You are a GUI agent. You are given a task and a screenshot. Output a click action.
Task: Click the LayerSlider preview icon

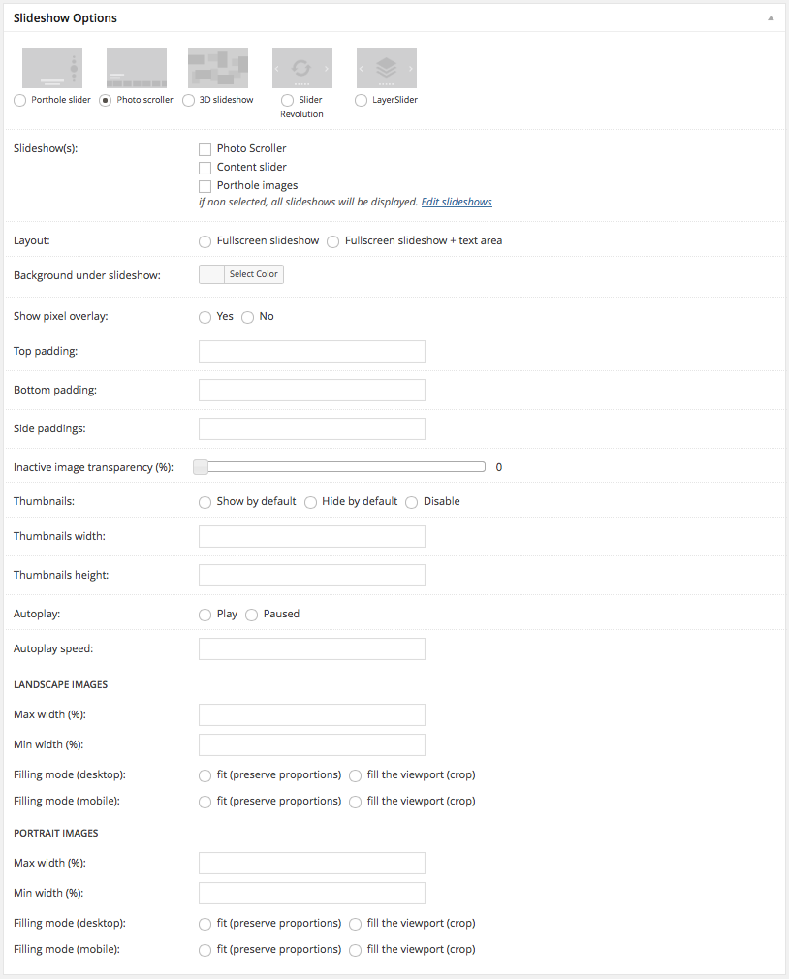[x=386, y=69]
